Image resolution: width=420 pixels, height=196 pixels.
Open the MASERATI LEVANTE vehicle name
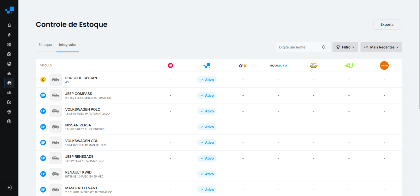(x=82, y=188)
